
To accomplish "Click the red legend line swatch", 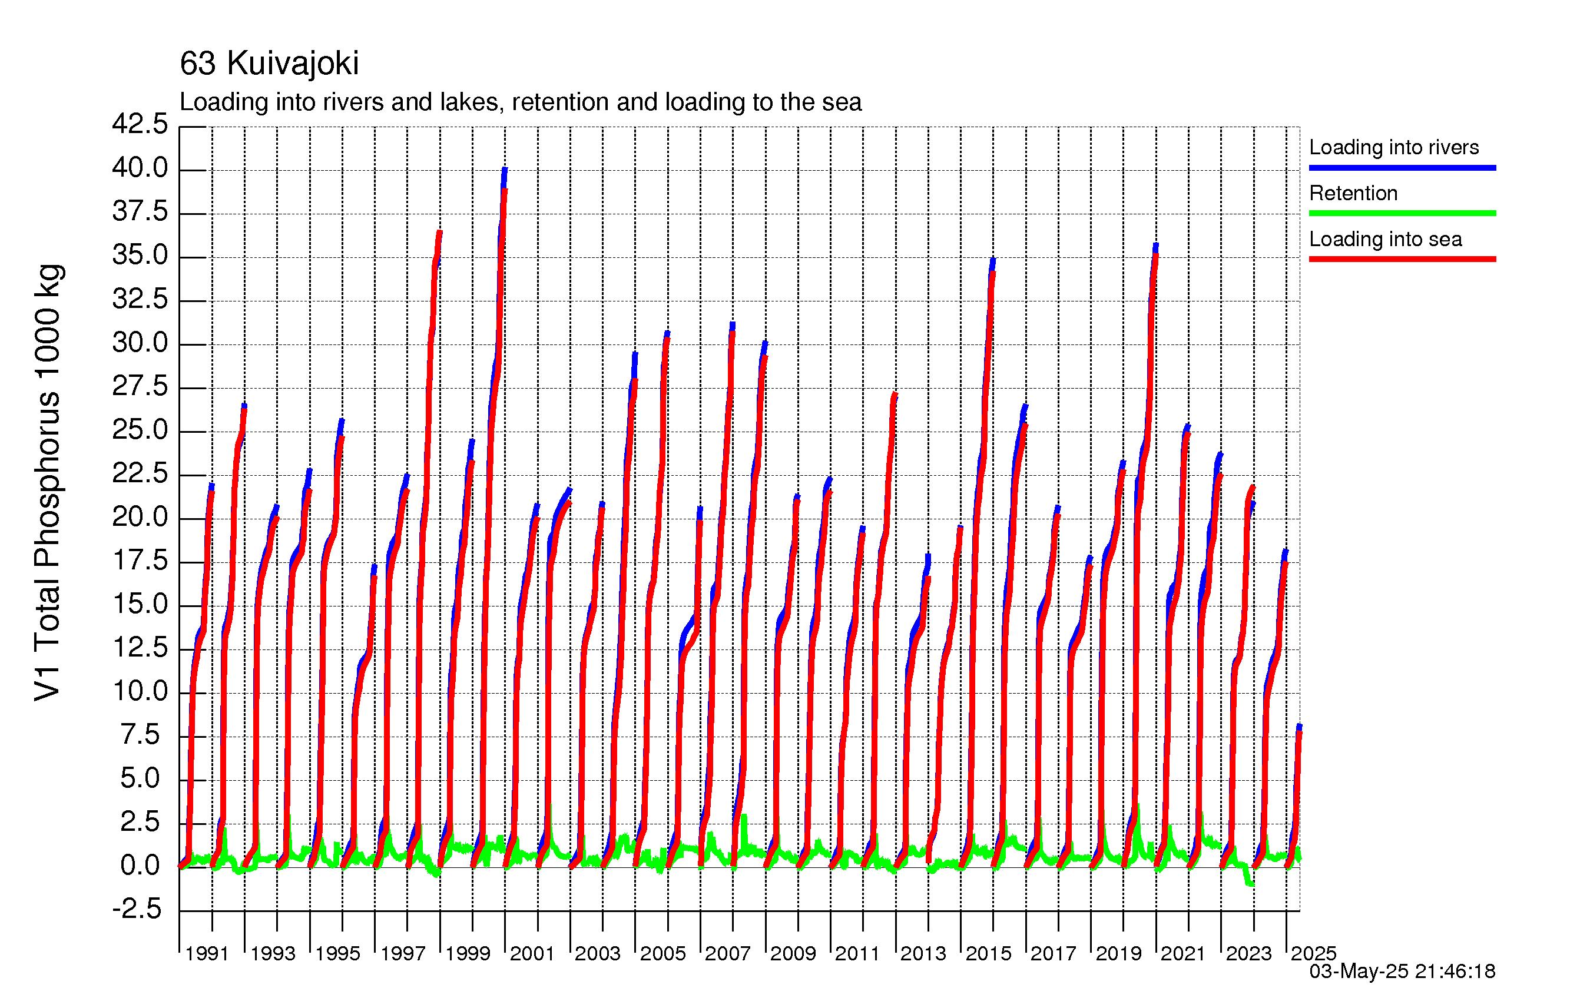I will [1403, 260].
